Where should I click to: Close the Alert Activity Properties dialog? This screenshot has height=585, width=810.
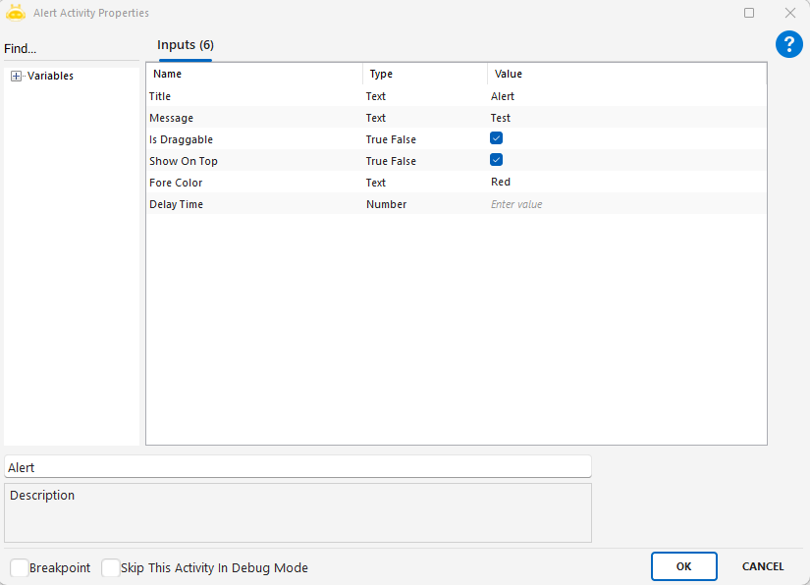(x=789, y=13)
